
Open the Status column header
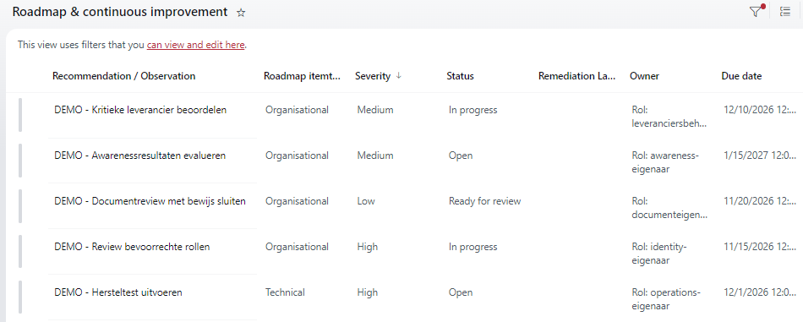[x=460, y=76]
